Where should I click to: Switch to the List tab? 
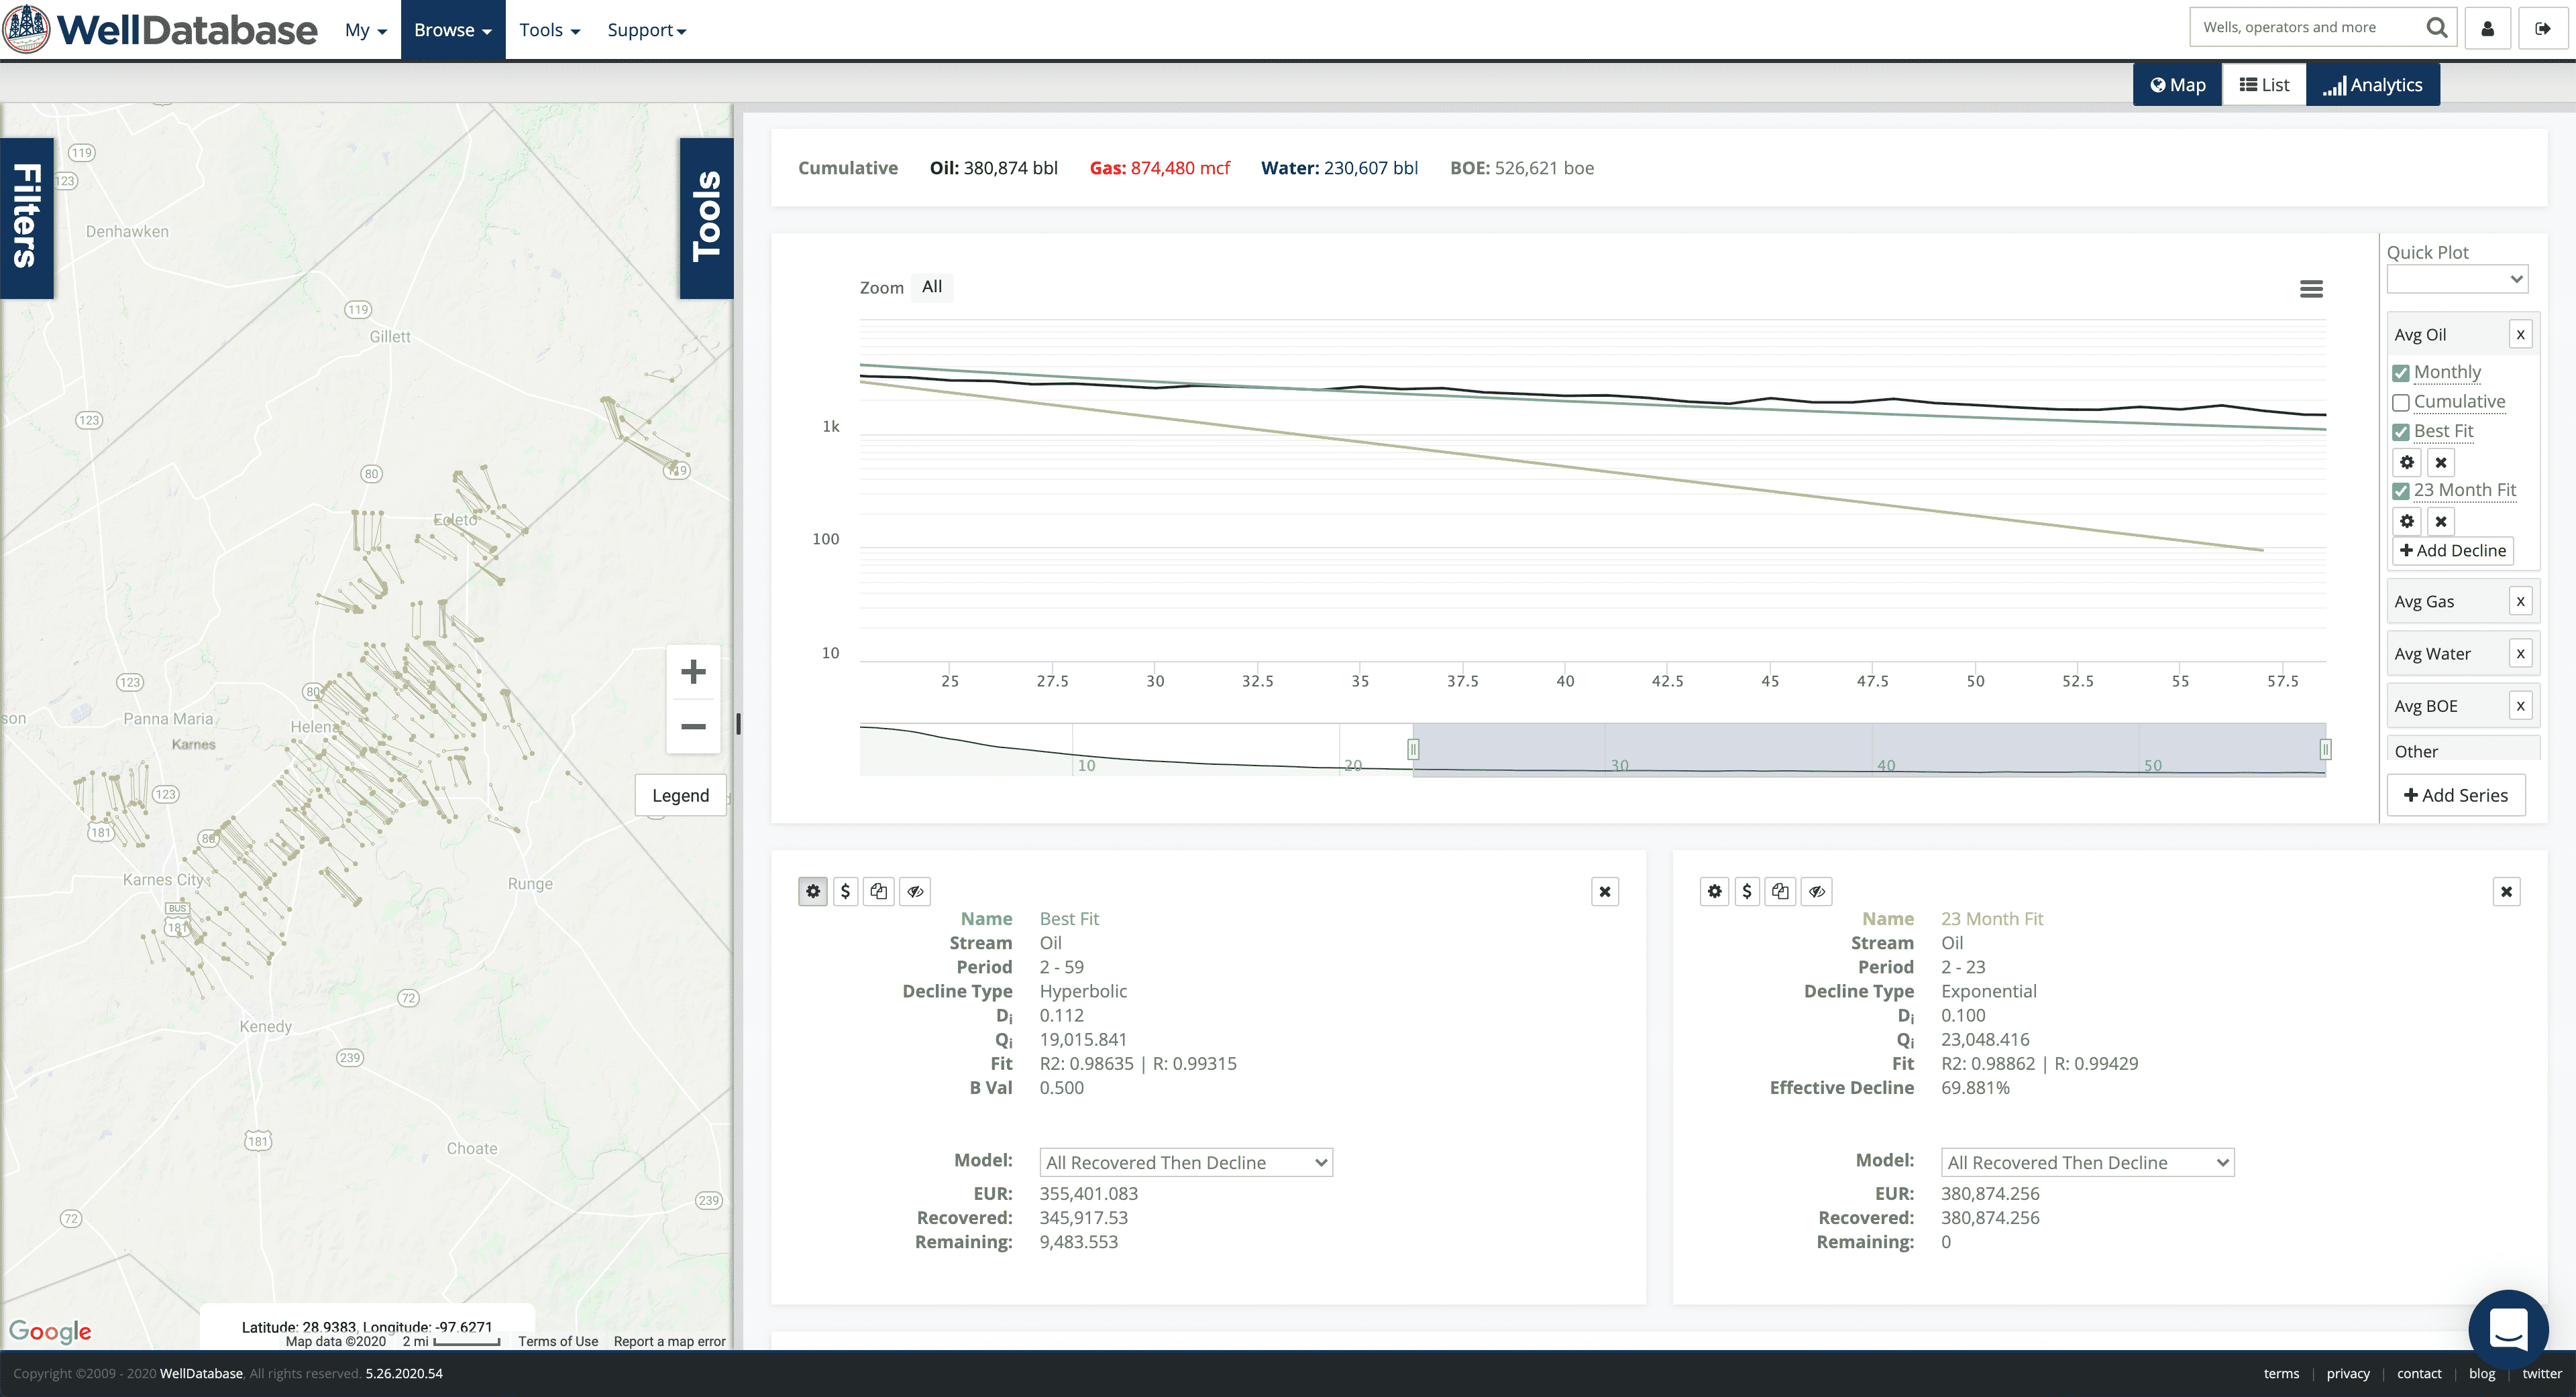click(2264, 85)
